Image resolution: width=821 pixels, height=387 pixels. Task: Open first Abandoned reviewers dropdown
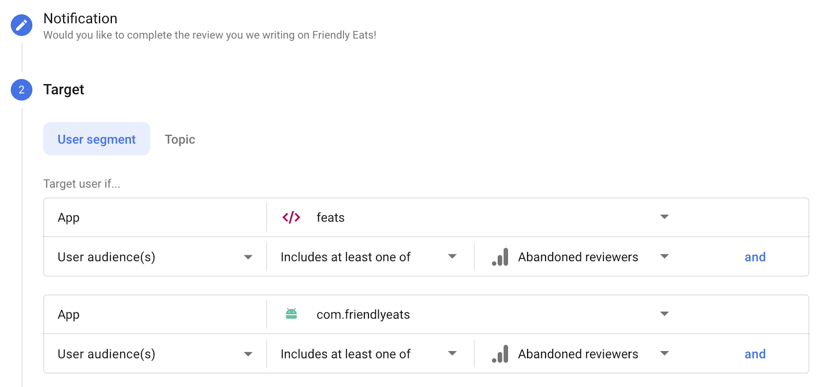[x=664, y=256]
